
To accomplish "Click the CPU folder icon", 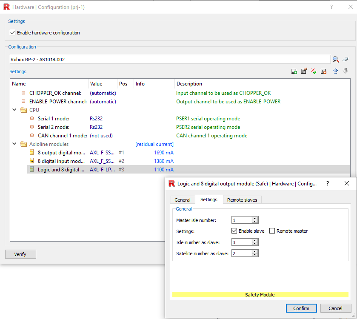I will 23,110.
